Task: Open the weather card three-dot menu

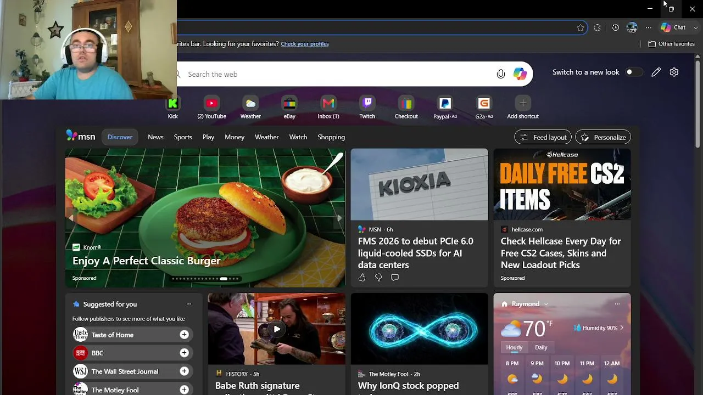Action: [x=617, y=304]
